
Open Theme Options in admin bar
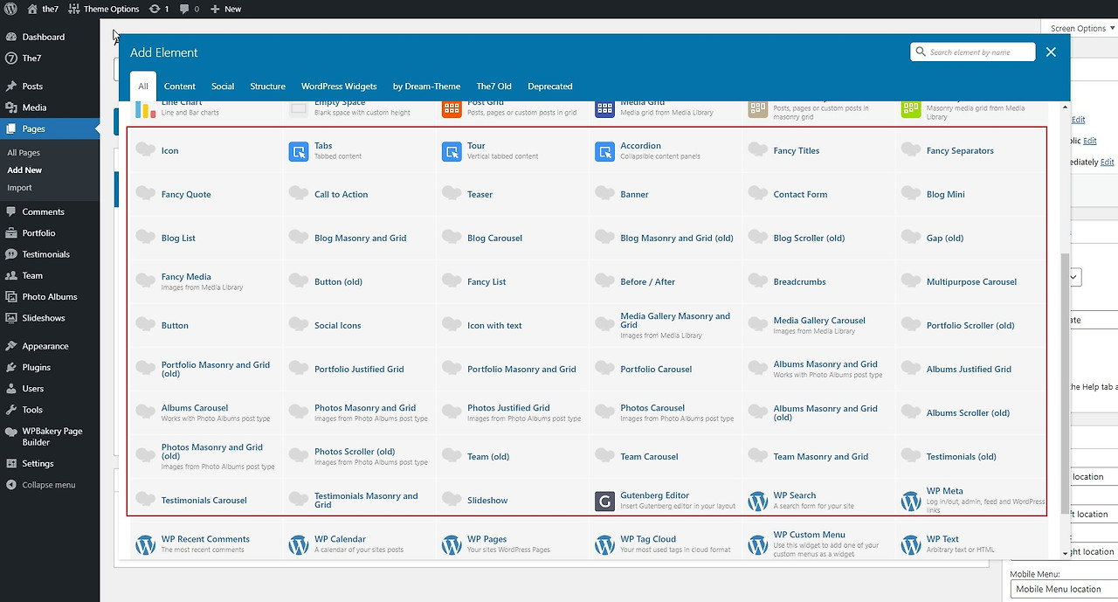pos(104,9)
